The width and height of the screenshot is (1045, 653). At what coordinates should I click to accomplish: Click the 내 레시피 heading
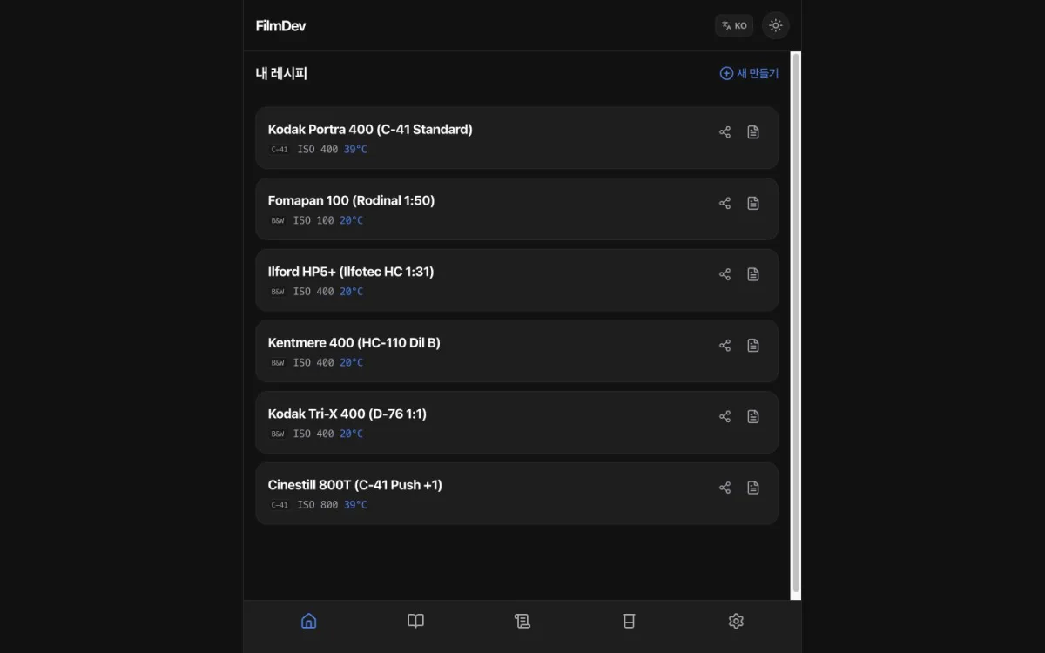tap(281, 73)
